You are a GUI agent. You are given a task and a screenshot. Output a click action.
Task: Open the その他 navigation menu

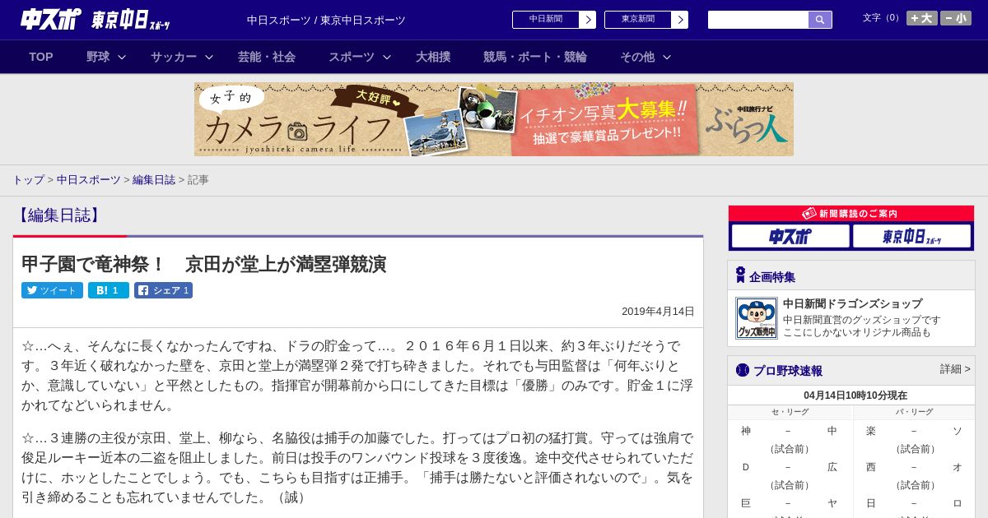click(637, 57)
